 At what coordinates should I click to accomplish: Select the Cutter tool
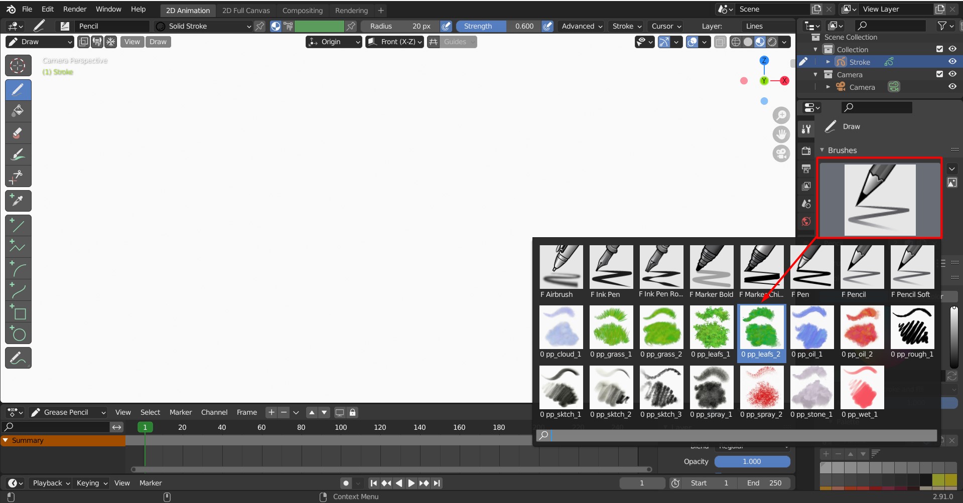tap(18, 176)
